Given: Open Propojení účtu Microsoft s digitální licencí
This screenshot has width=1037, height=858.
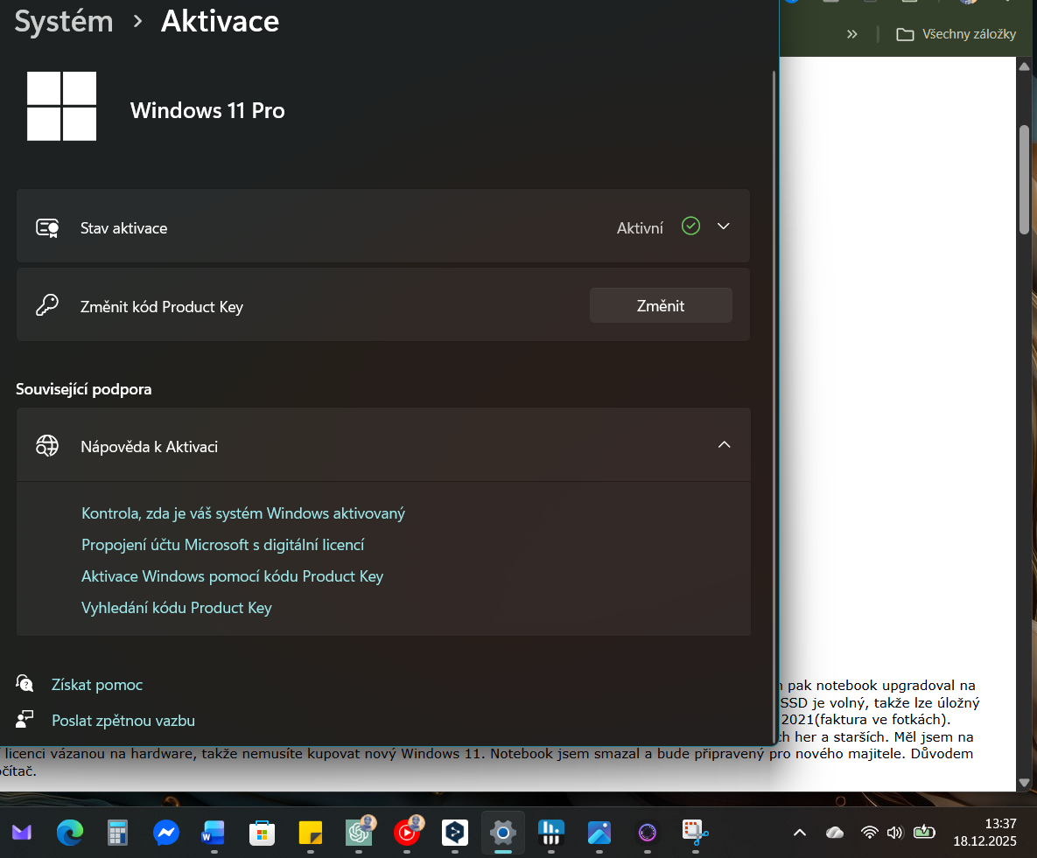Looking at the screenshot, I should coord(222,545).
